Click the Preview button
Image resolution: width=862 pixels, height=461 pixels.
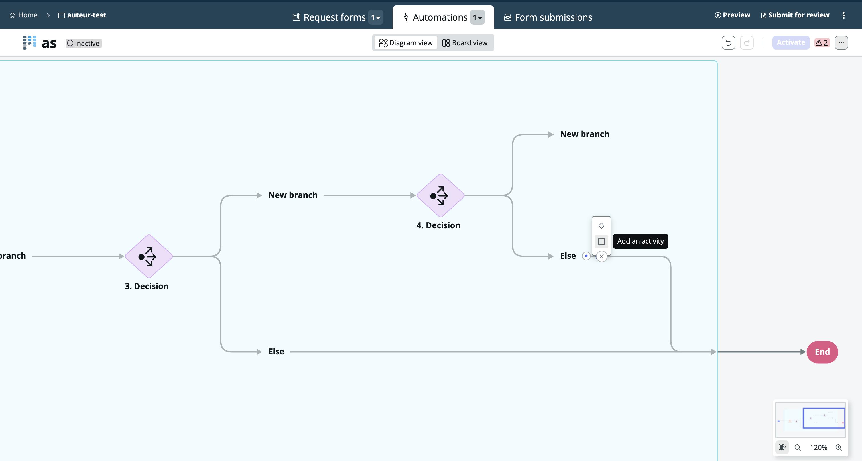point(732,15)
